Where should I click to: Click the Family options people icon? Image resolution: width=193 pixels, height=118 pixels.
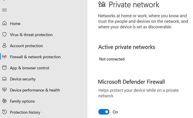point(5,101)
